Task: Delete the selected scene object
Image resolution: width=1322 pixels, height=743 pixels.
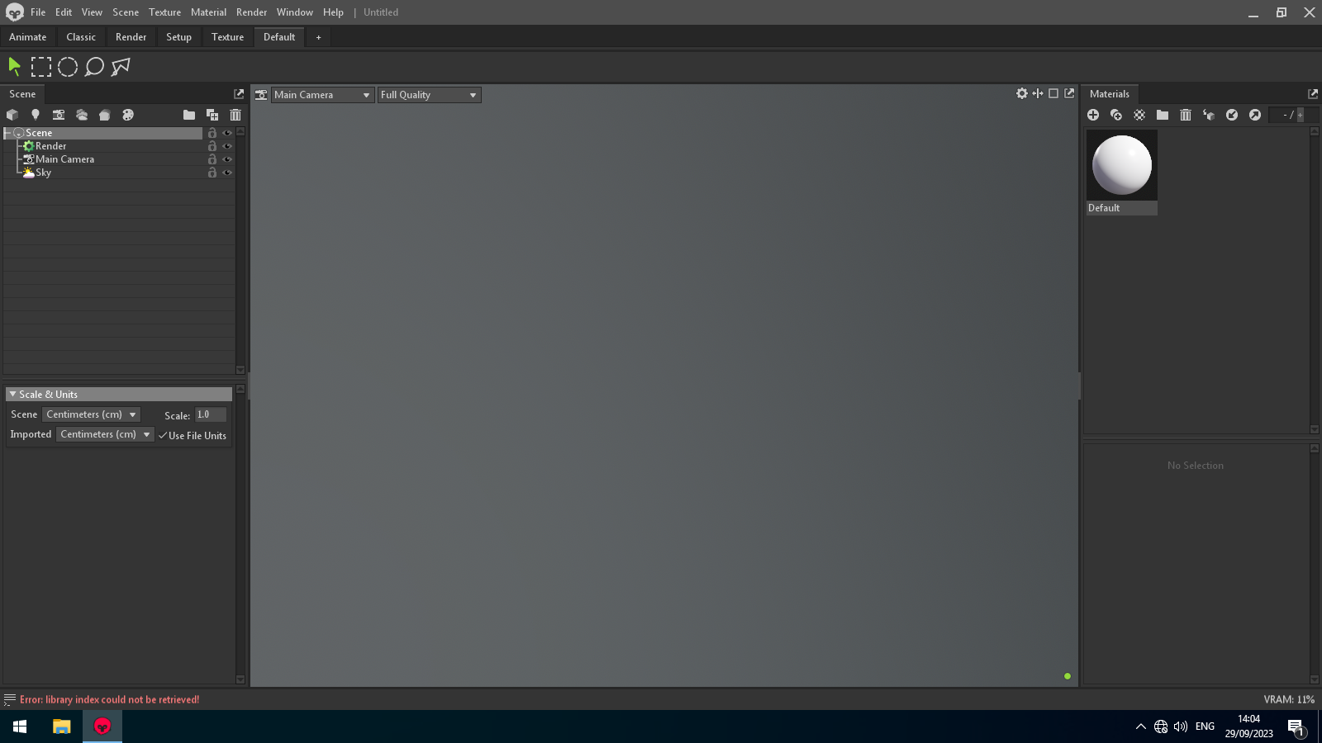Action: click(x=235, y=115)
